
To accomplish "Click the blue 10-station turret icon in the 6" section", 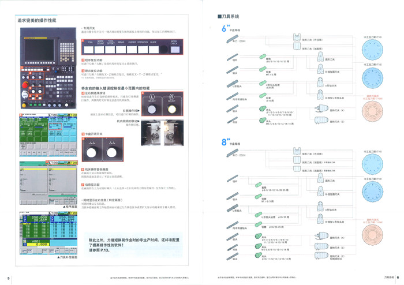I will click(x=372, y=50).
